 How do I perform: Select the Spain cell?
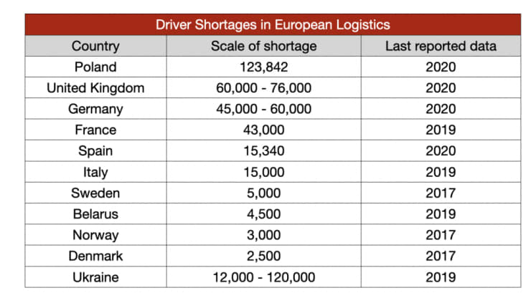[95, 151]
